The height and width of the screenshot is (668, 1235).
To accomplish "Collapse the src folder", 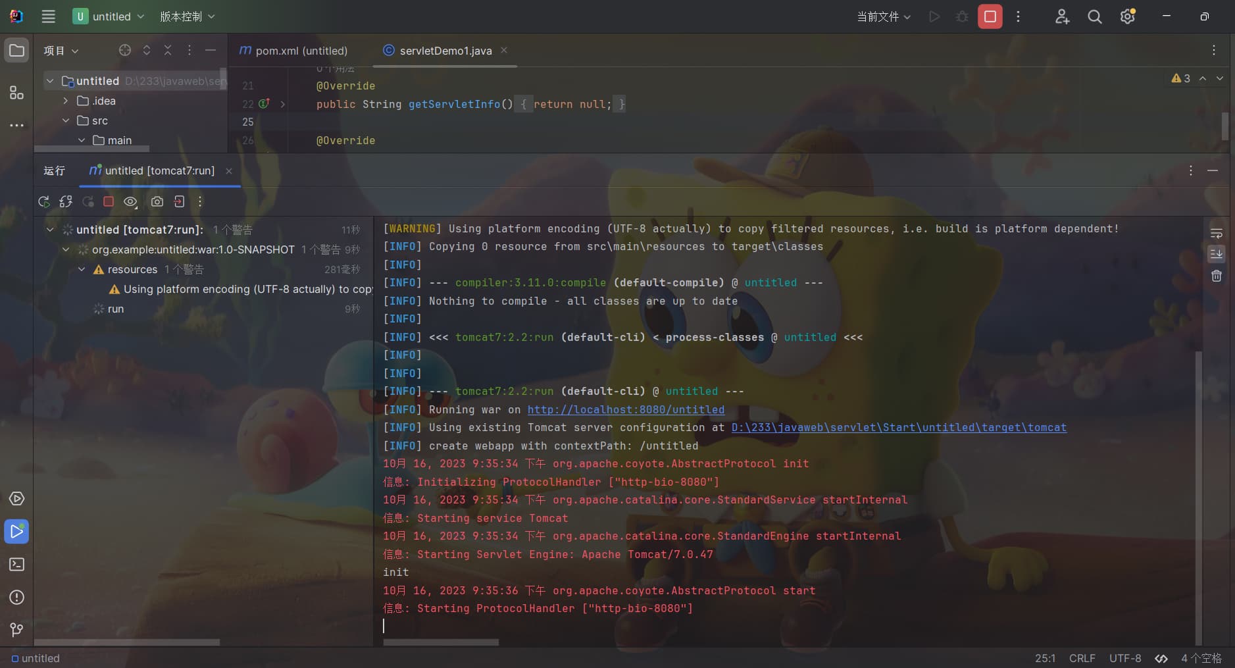I will pos(66,120).
